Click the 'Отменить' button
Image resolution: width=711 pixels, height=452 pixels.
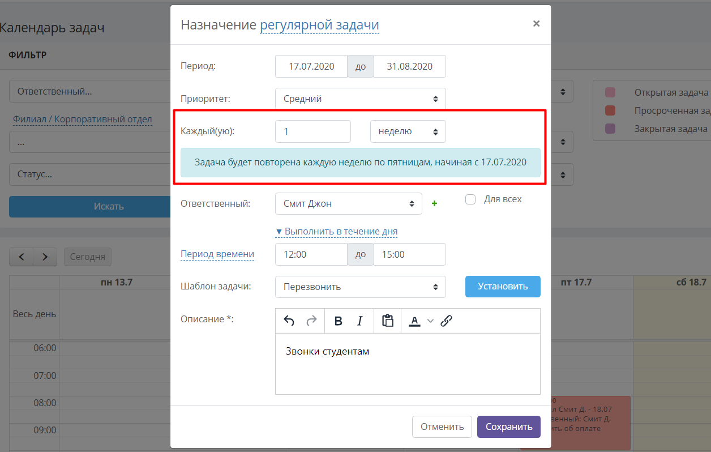click(x=442, y=427)
